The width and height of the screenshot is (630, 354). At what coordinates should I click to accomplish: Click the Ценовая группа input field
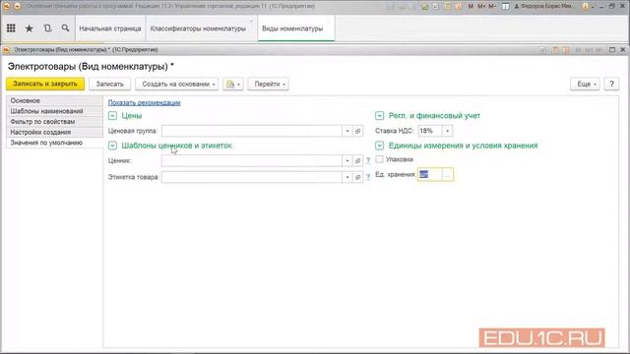252,131
